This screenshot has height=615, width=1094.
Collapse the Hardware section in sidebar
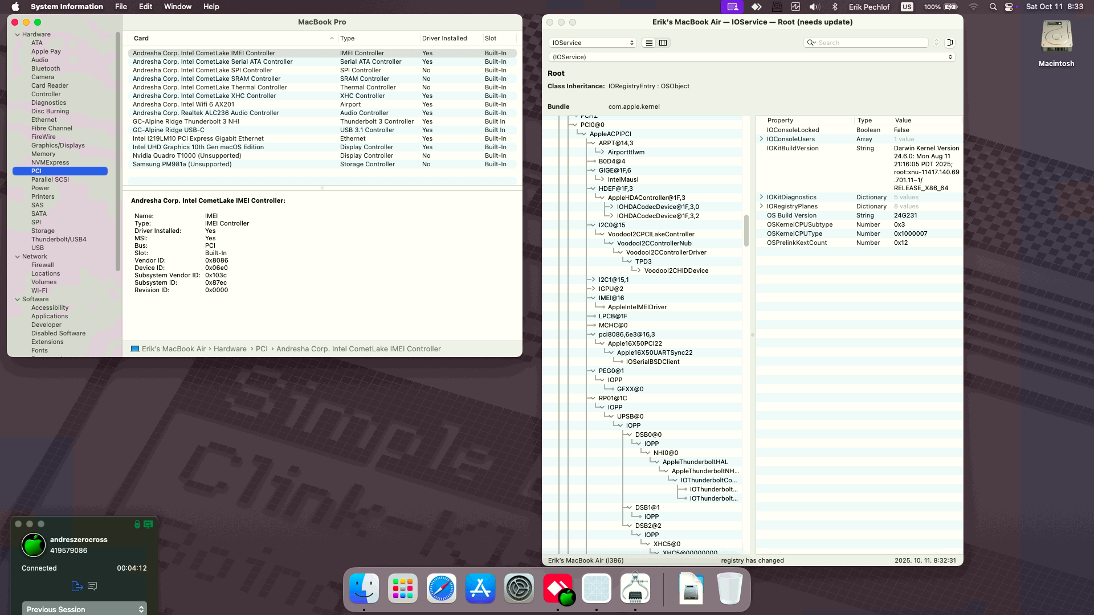pos(18,35)
